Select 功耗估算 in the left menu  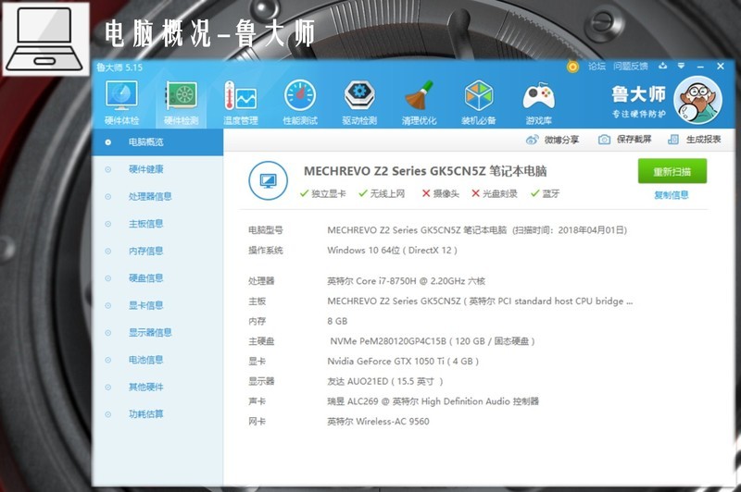click(145, 414)
